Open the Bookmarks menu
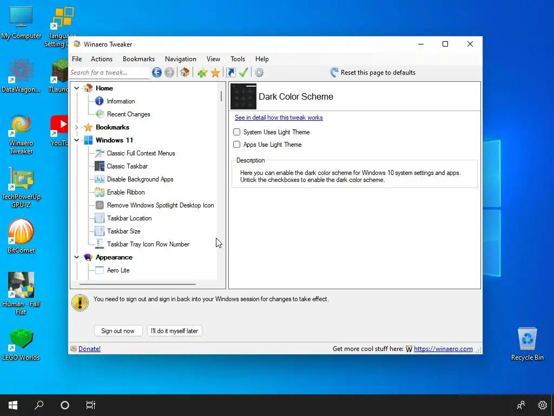This screenshot has height=416, width=554. point(138,59)
